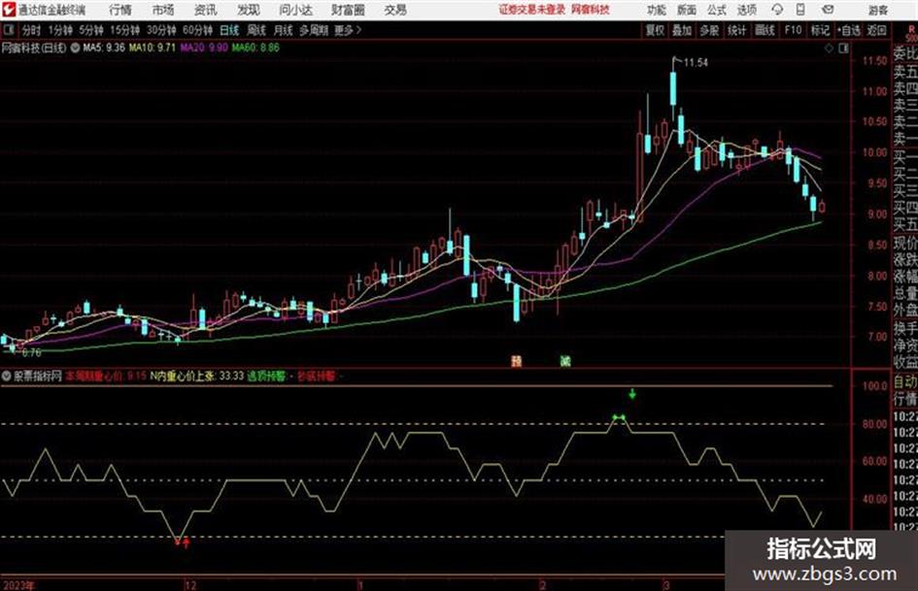The height and width of the screenshot is (591, 918).
Task: Click the 股票指标网 indicator name
Action: [38, 376]
